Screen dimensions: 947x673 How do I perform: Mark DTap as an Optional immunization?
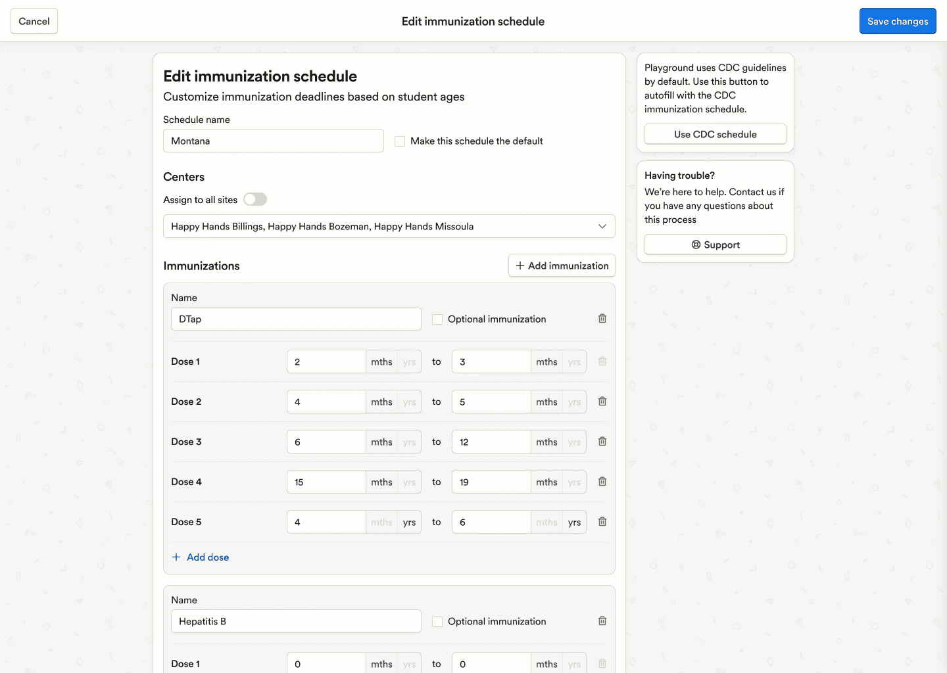(x=437, y=319)
